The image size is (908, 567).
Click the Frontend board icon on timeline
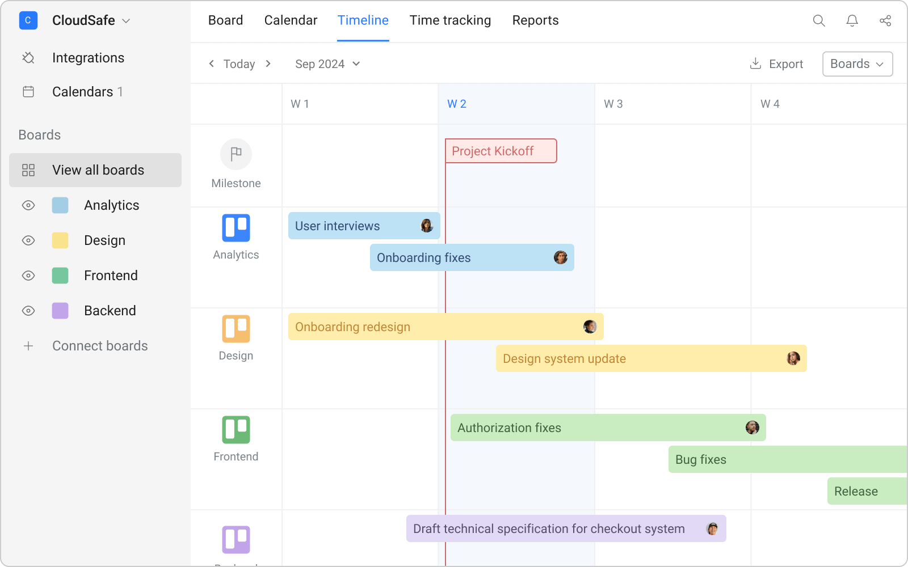pyautogui.click(x=236, y=430)
